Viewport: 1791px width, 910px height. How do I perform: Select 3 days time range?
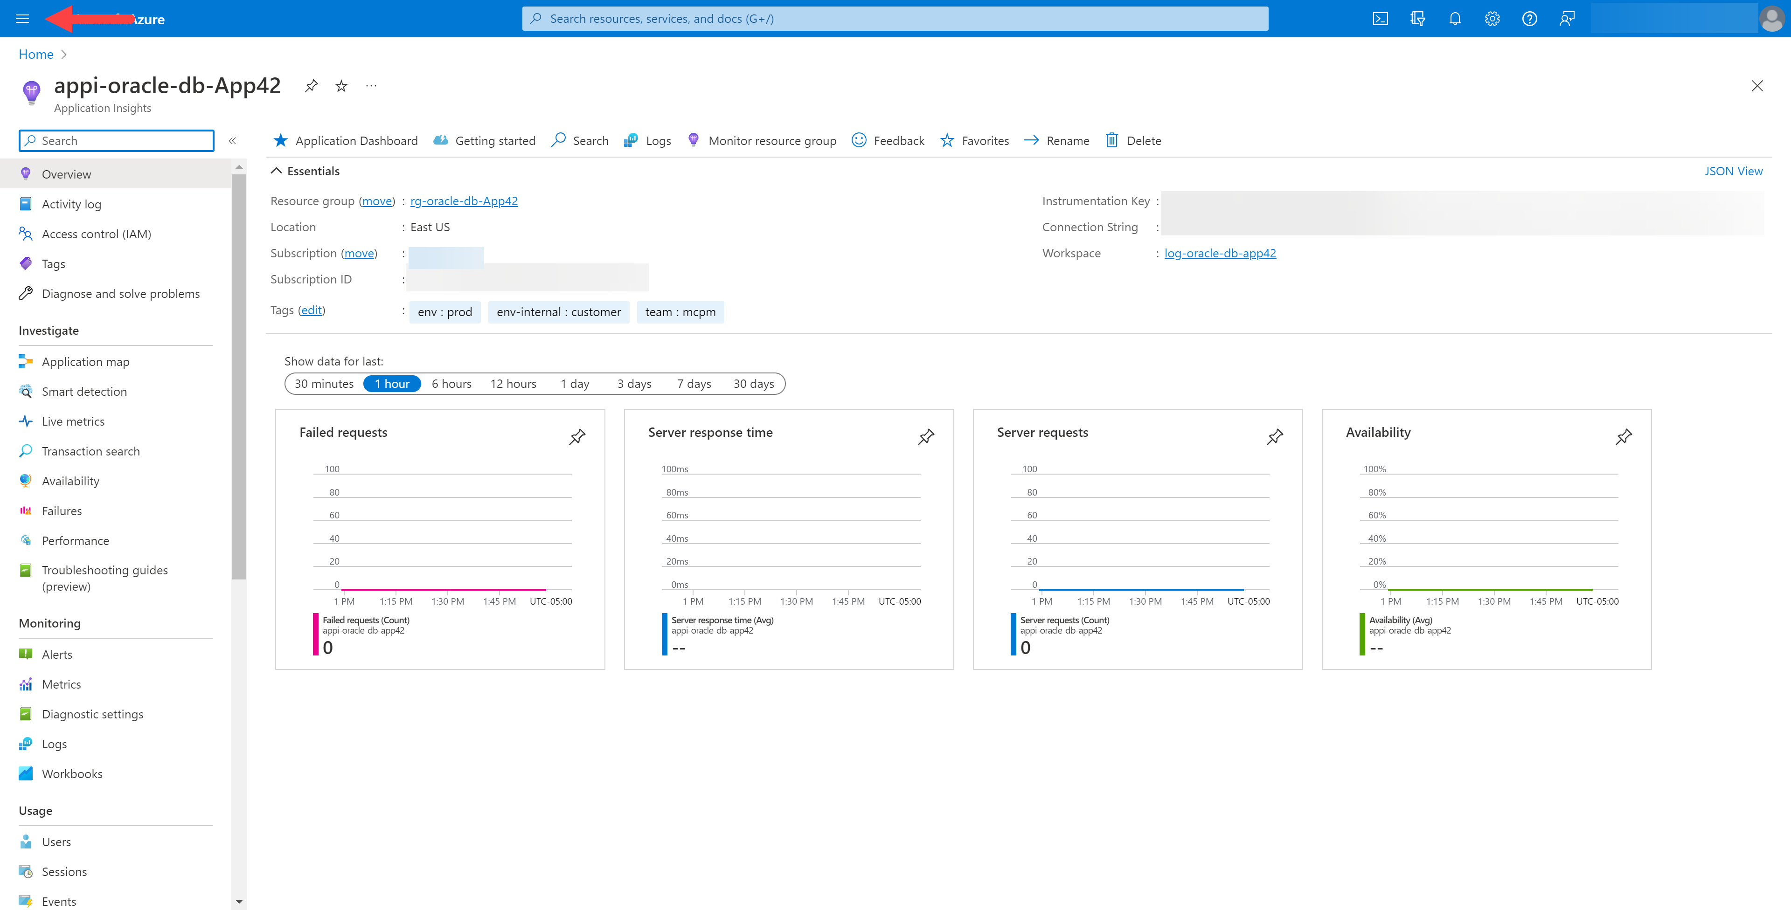coord(634,384)
